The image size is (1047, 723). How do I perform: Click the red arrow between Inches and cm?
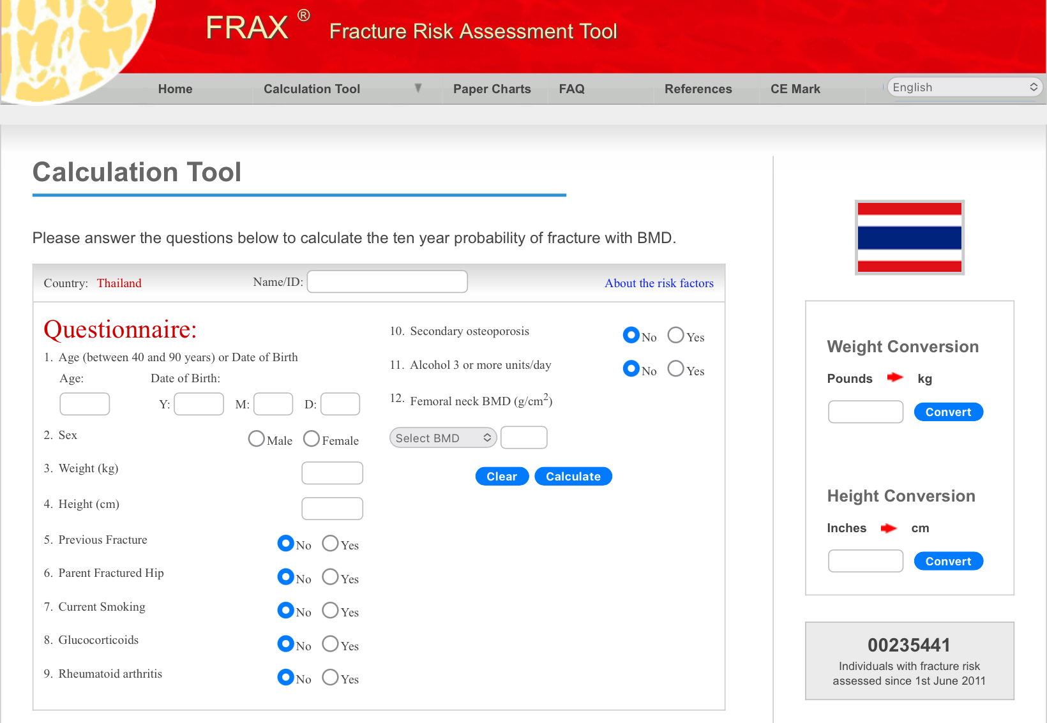pos(889,528)
